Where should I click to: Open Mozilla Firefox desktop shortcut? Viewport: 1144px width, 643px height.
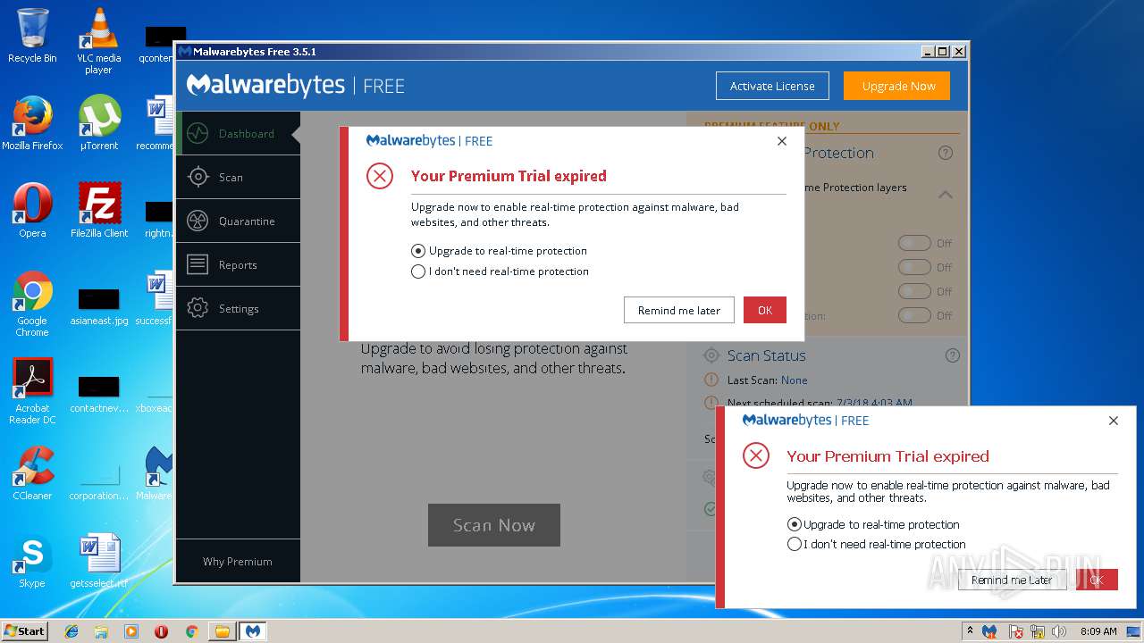coord(32,123)
